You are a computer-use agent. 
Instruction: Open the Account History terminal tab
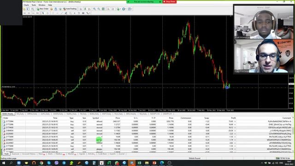(x=29, y=154)
